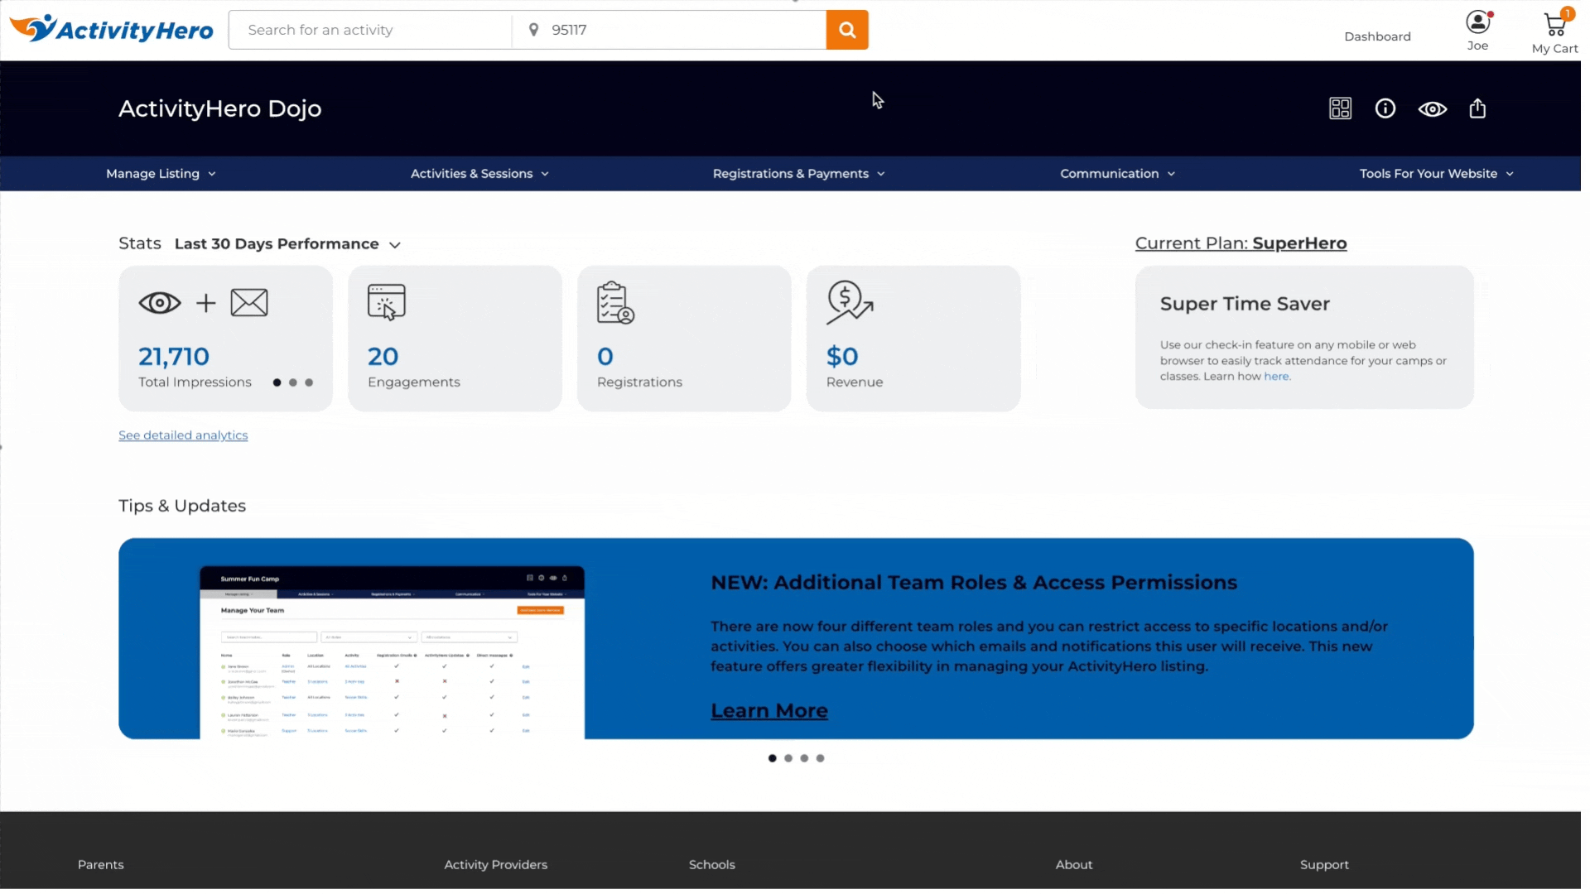This screenshot has width=1590, height=894.
Task: Click the 20 Engagements value
Action: (383, 357)
